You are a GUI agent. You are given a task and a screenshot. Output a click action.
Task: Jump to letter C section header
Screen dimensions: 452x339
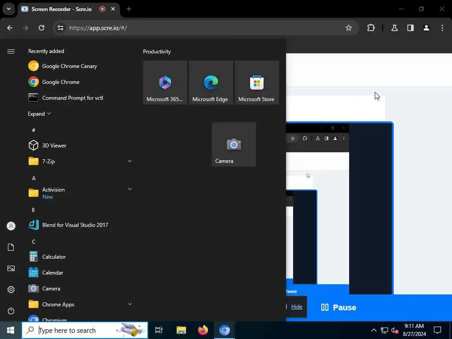click(34, 241)
